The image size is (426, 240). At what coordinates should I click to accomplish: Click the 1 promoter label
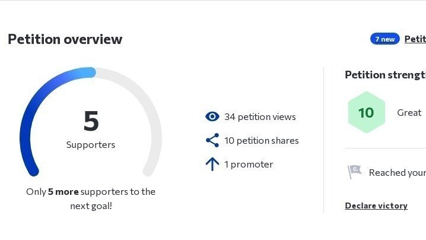(x=249, y=164)
